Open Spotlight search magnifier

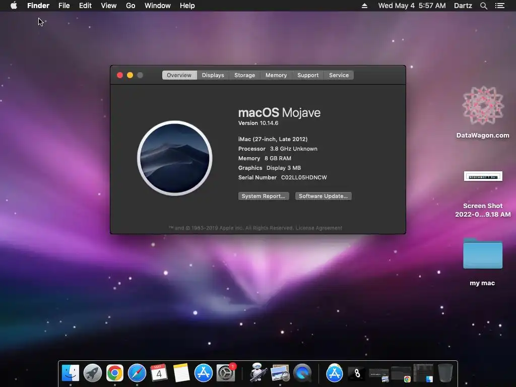click(x=483, y=6)
